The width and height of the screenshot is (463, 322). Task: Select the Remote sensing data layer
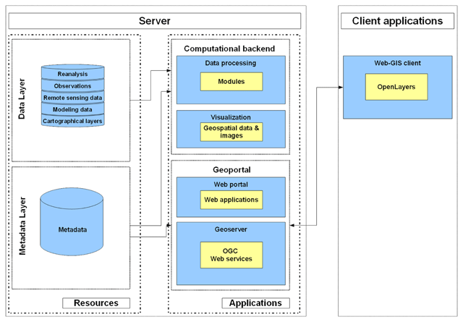click(x=72, y=97)
